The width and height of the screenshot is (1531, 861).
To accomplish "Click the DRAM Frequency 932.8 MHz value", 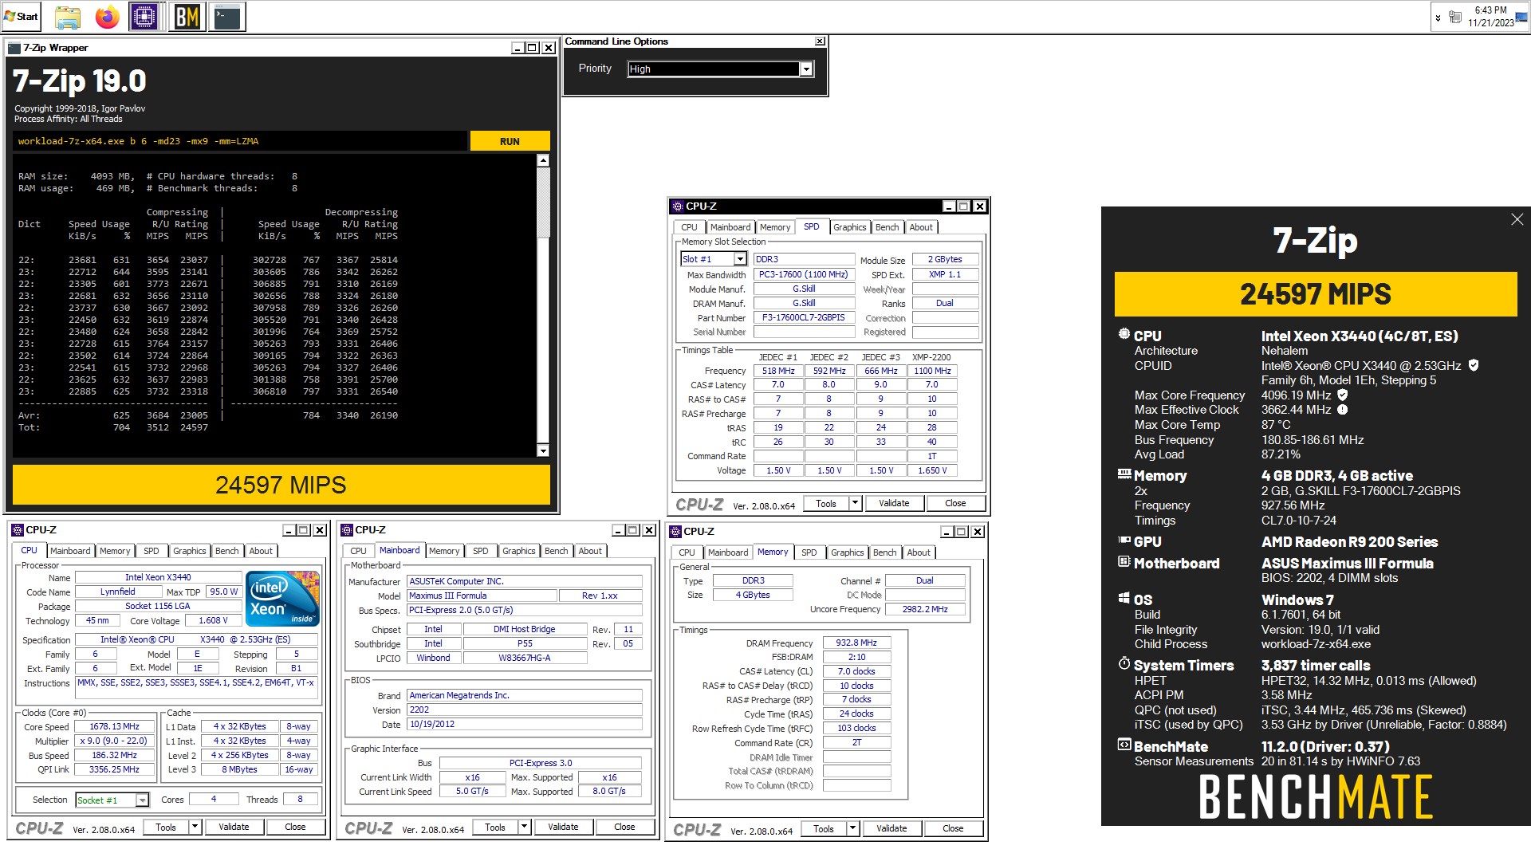I will (x=856, y=643).
